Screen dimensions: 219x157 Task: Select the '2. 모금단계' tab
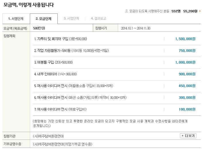tap(44, 19)
